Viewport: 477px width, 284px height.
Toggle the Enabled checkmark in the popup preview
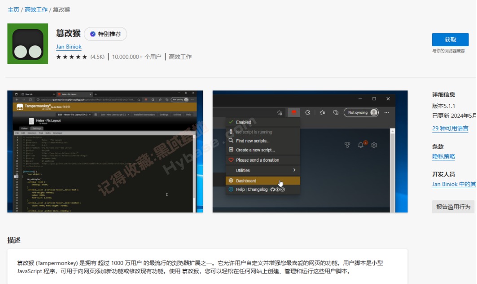tap(231, 122)
